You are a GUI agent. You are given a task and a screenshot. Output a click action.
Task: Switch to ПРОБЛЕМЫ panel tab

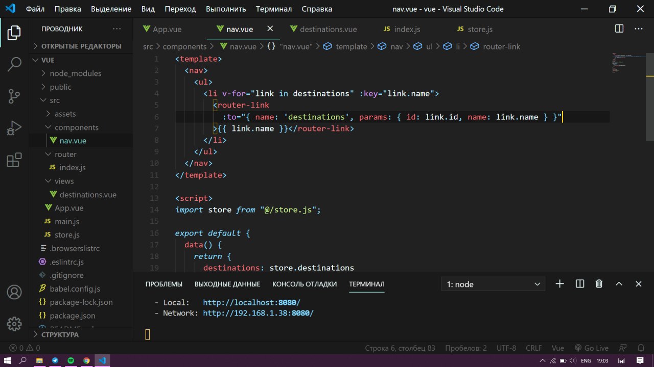[x=163, y=284]
